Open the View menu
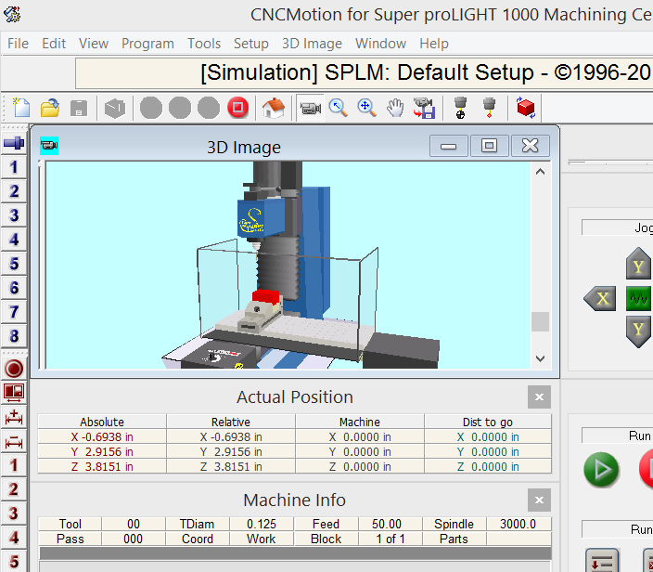The height and width of the screenshot is (572, 653). point(94,44)
